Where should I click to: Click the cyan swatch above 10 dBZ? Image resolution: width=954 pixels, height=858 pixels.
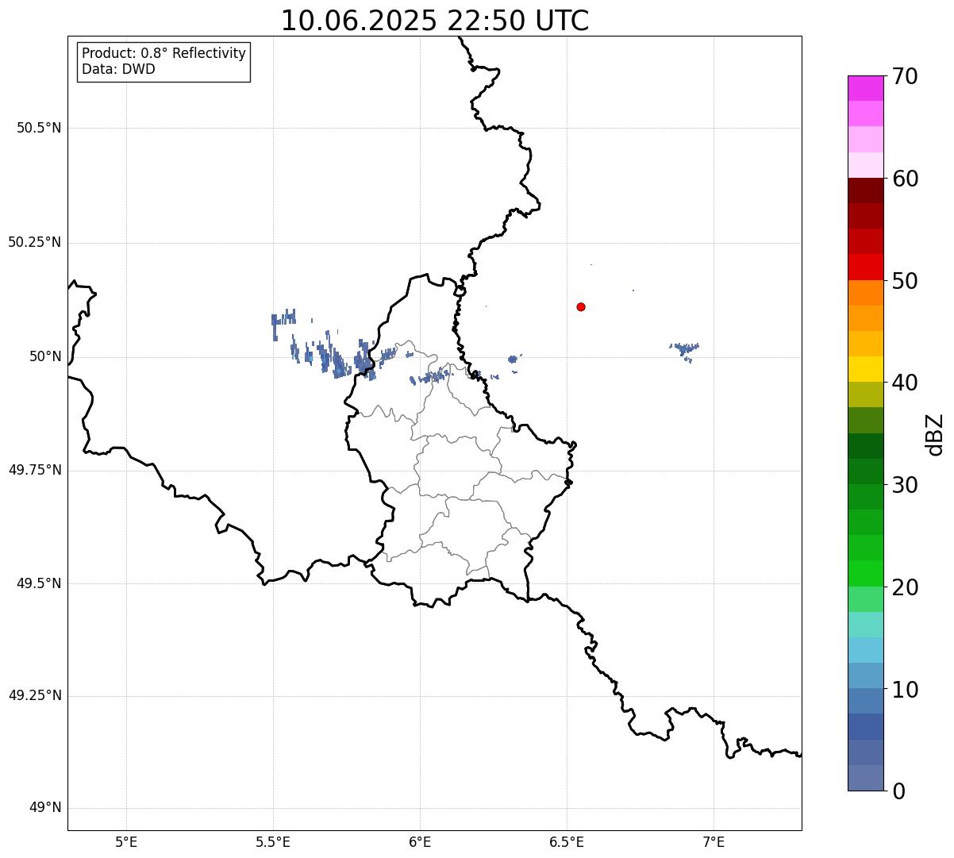[x=865, y=650]
